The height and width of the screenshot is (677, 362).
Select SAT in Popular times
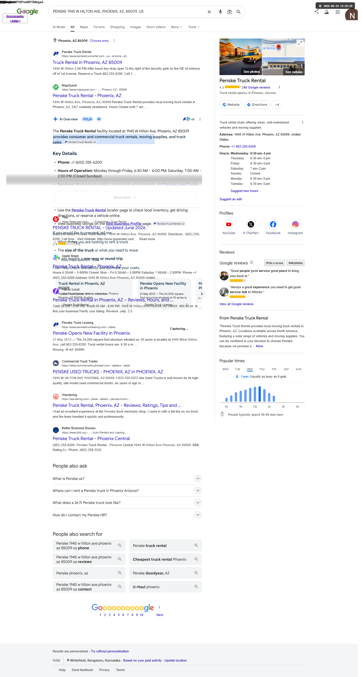point(286,369)
